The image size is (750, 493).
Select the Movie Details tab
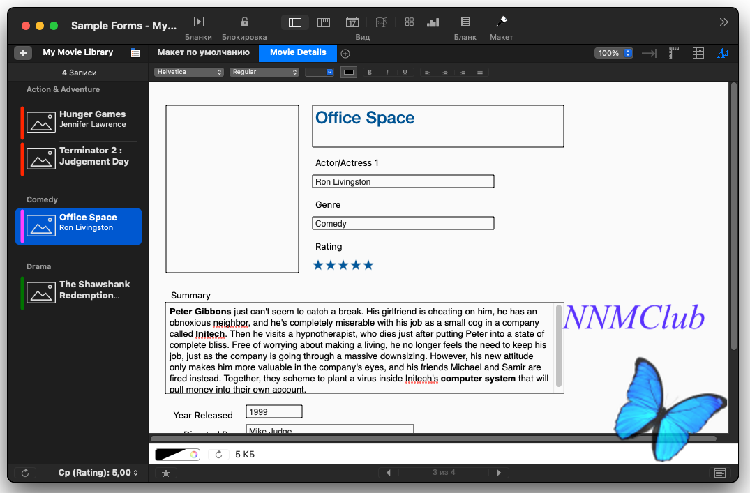coord(298,52)
